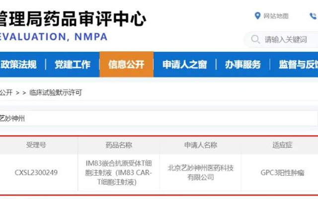Click the 管理局药品审评中心 site title
This screenshot has height=199, width=318.
[72, 19]
